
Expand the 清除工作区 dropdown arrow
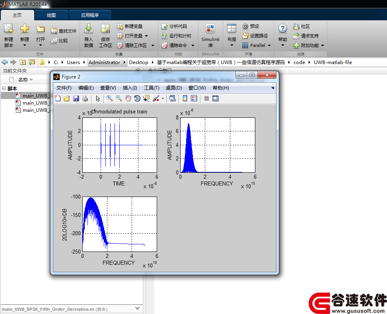coord(152,45)
